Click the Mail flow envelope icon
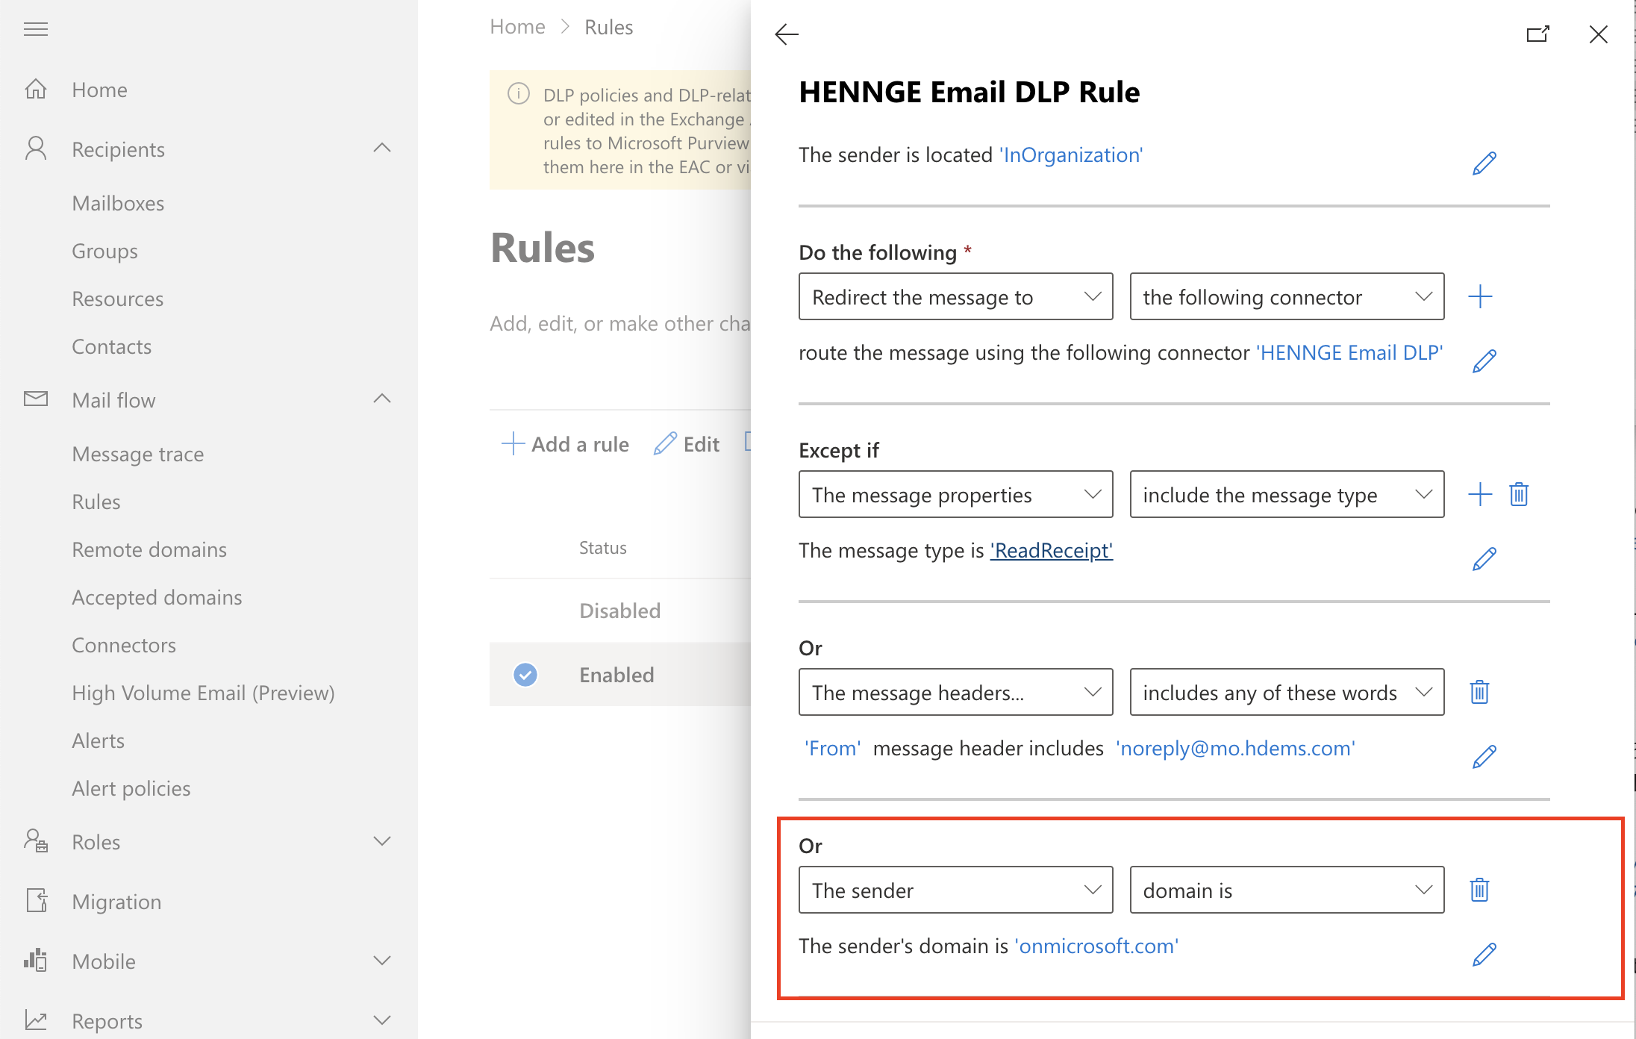This screenshot has width=1636, height=1039. (x=36, y=399)
